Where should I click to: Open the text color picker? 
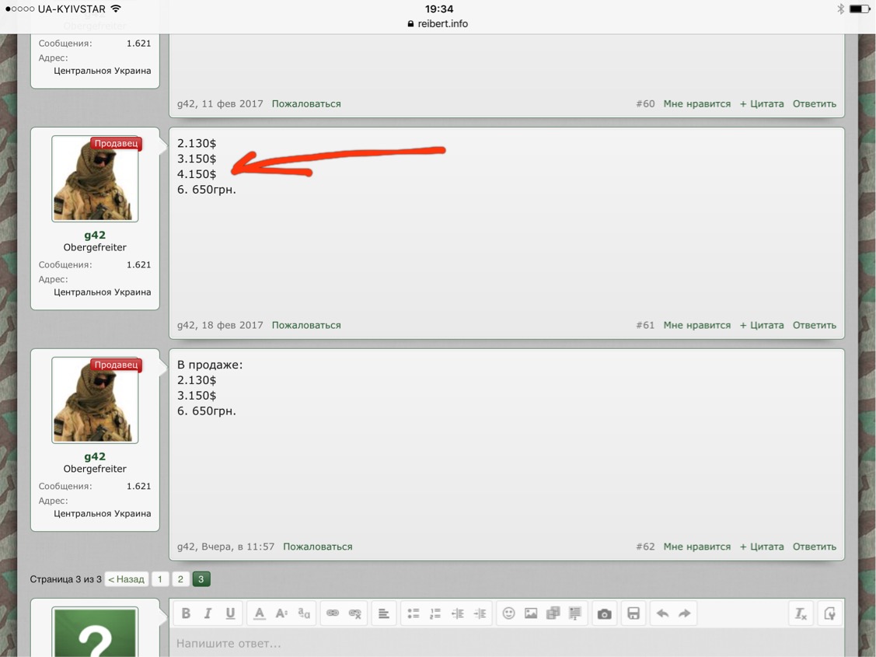click(x=260, y=613)
